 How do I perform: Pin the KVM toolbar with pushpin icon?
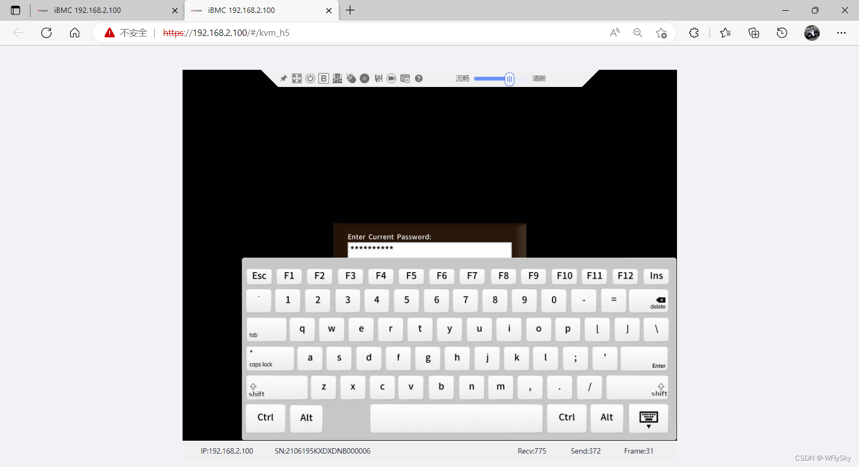coord(283,78)
